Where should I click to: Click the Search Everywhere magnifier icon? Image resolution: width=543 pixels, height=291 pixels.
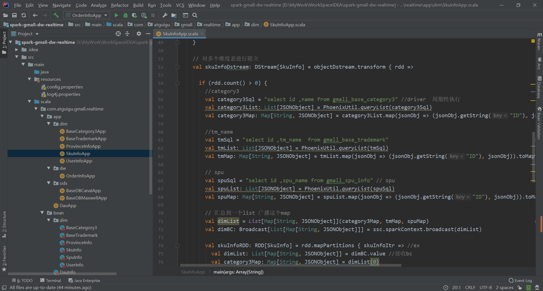195,15
